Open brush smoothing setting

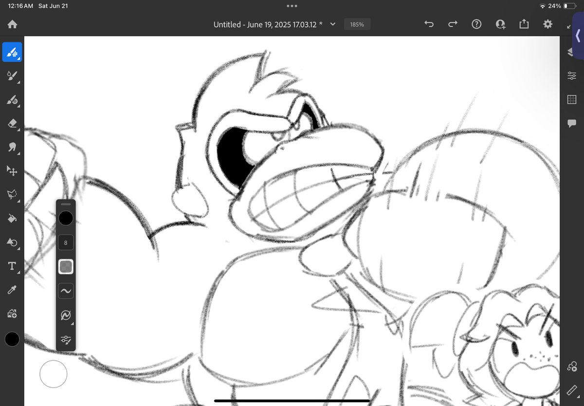[66, 291]
